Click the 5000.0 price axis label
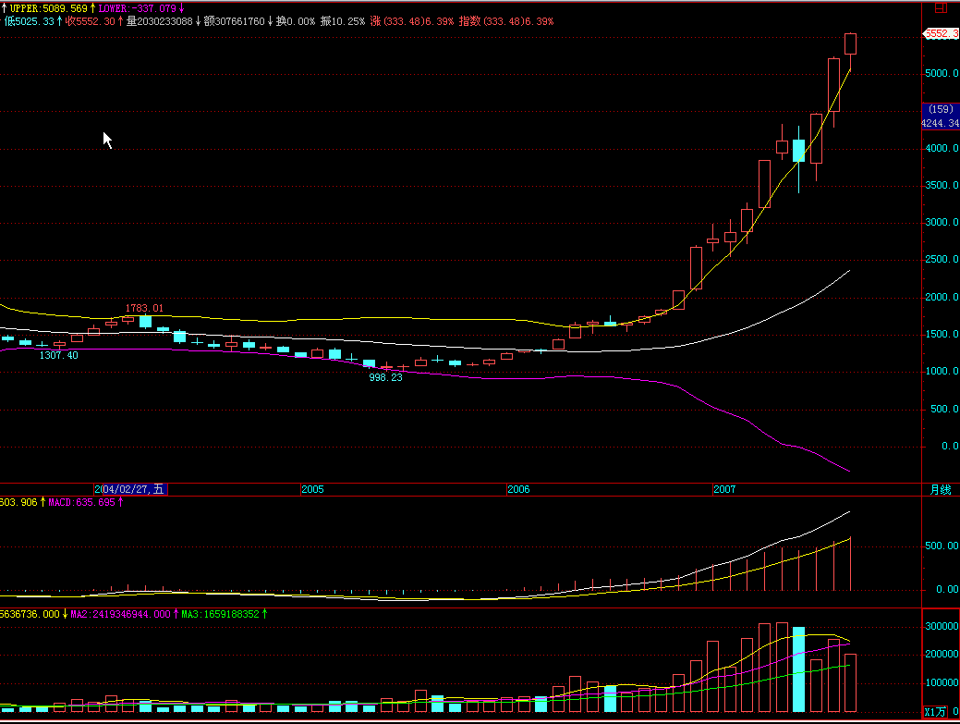Image resolution: width=960 pixels, height=724 pixels. (942, 73)
